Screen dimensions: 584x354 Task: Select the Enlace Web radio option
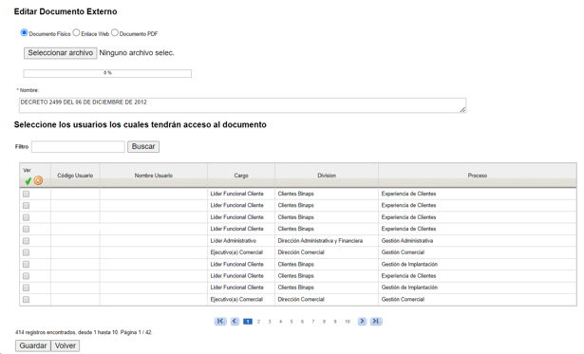[x=76, y=33]
